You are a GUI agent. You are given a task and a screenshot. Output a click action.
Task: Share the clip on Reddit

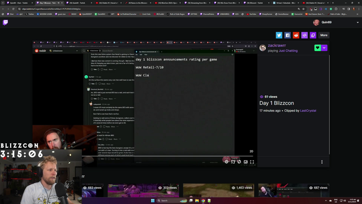[296, 35]
